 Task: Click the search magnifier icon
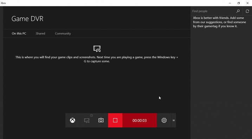[x=238, y=11]
